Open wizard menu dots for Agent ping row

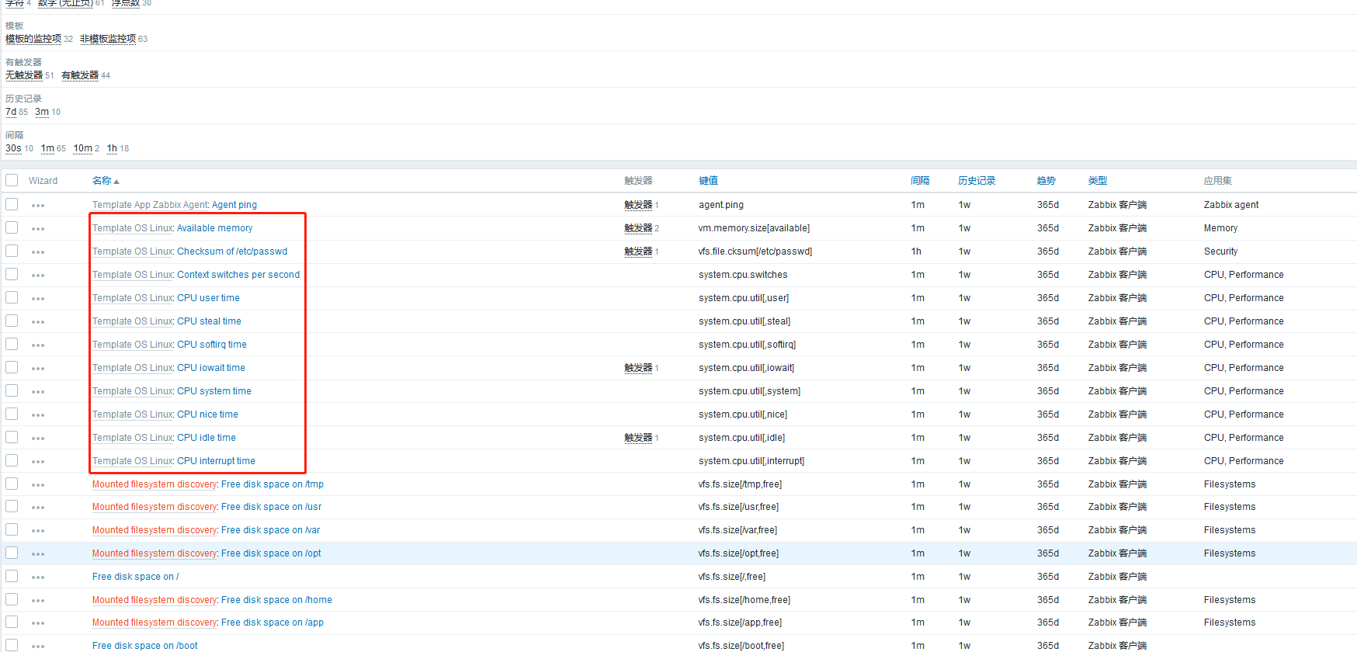tap(38, 206)
